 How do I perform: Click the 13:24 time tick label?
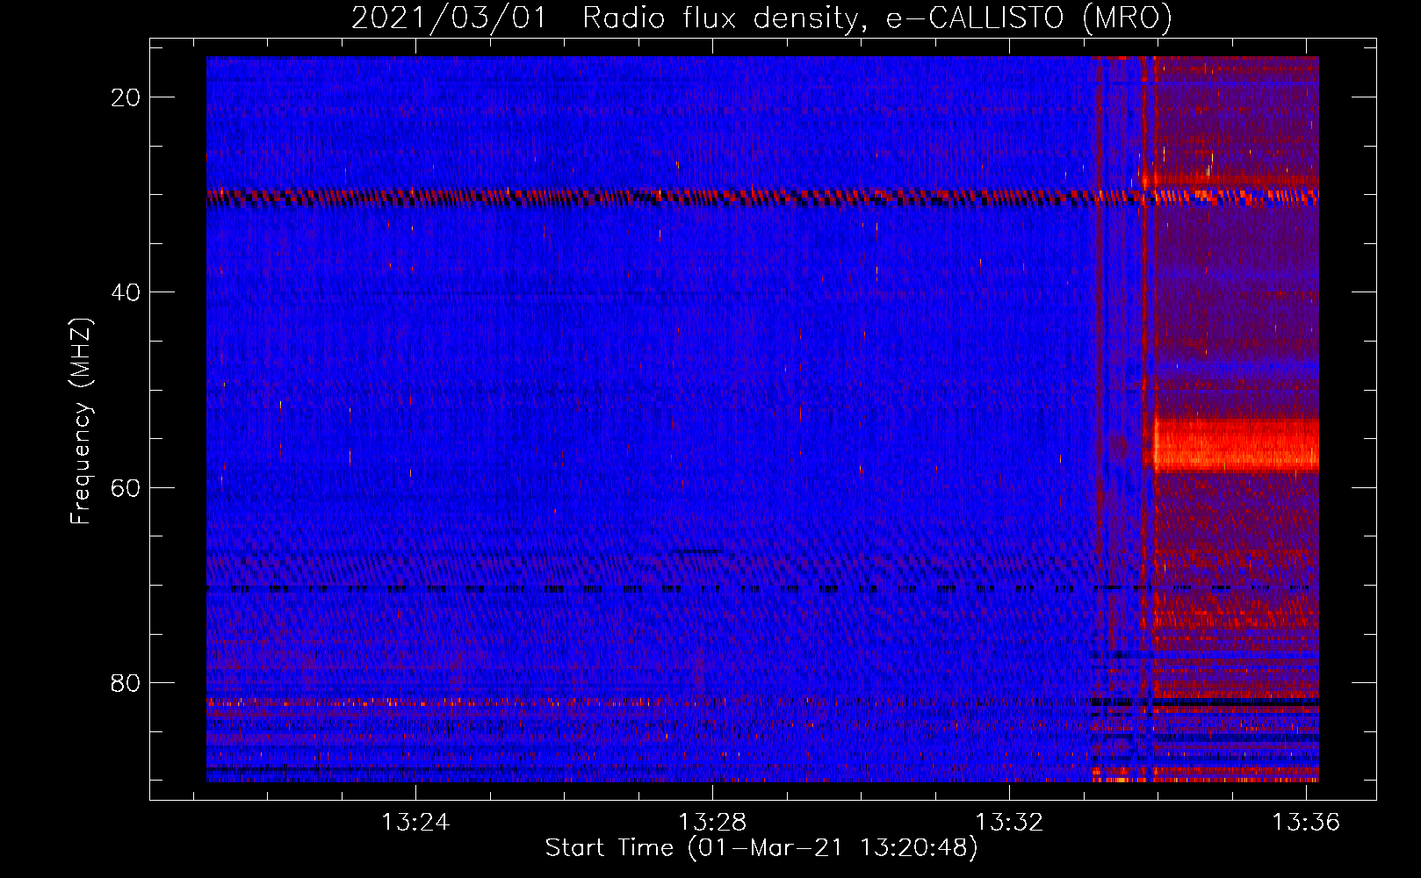point(415,823)
